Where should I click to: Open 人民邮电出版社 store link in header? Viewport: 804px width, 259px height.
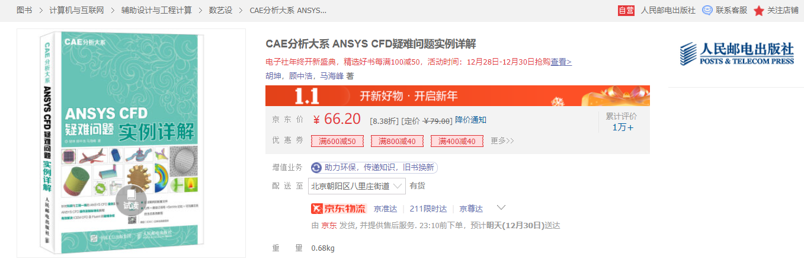[x=668, y=11]
